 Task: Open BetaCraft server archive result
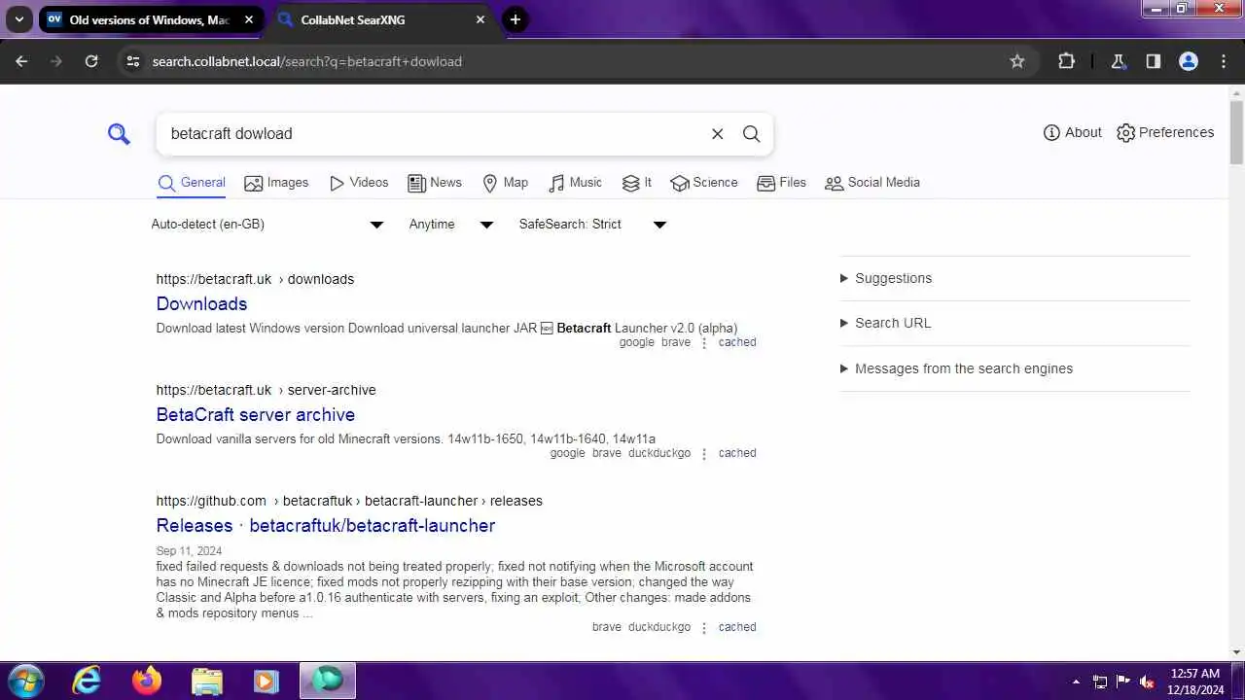255,415
